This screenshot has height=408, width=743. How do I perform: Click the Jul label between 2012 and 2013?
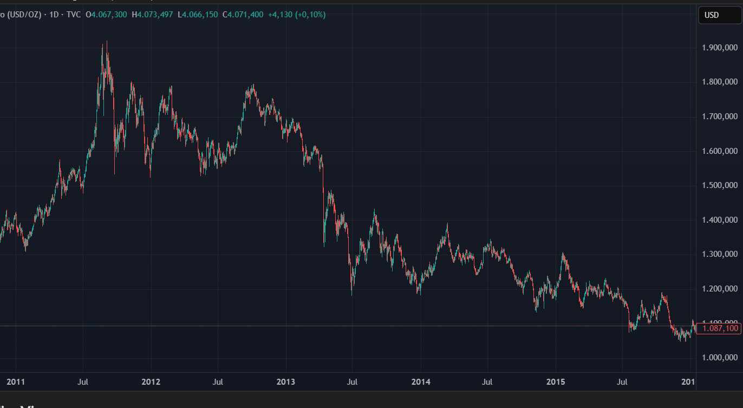[218, 382]
